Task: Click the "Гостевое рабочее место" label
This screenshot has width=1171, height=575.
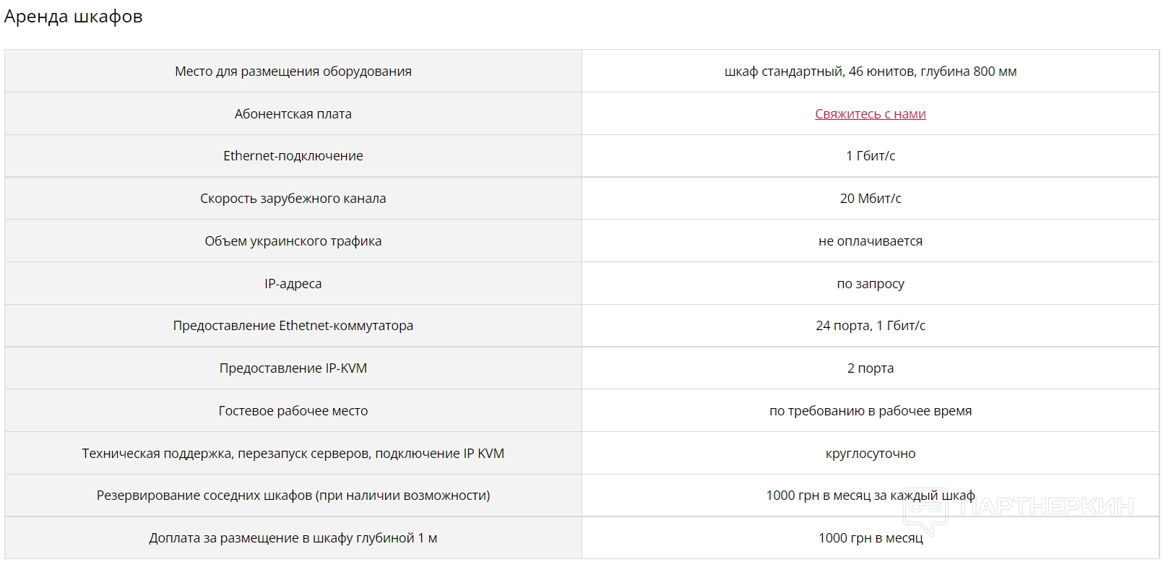Action: coord(293,411)
